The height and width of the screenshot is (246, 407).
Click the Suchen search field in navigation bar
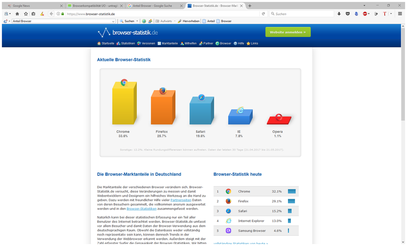coord(302,14)
